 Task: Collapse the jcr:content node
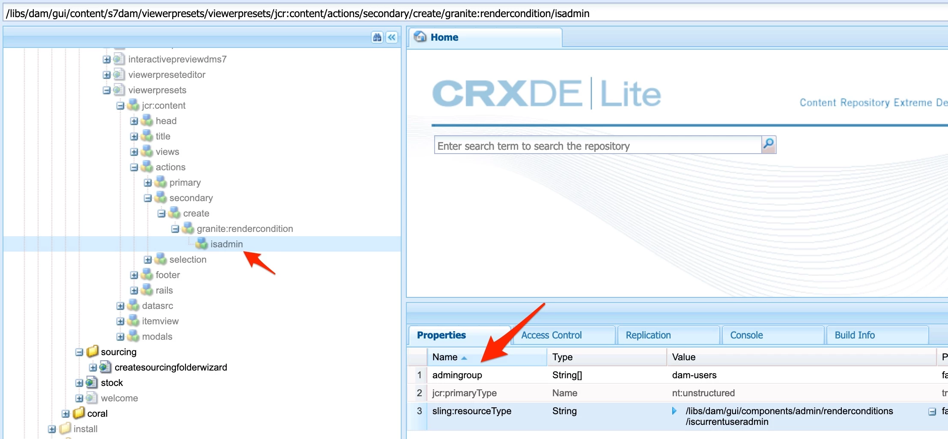point(120,106)
